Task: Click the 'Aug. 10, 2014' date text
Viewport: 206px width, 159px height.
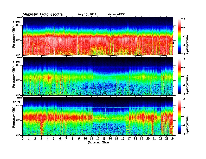Action: (87, 14)
